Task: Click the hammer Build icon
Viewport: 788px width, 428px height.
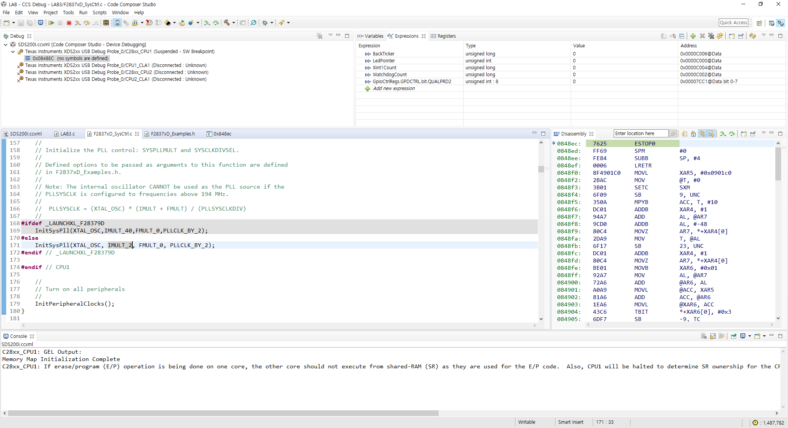Action: click(x=227, y=23)
